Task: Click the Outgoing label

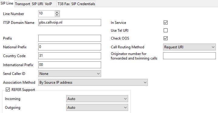Action: (x=12, y=108)
